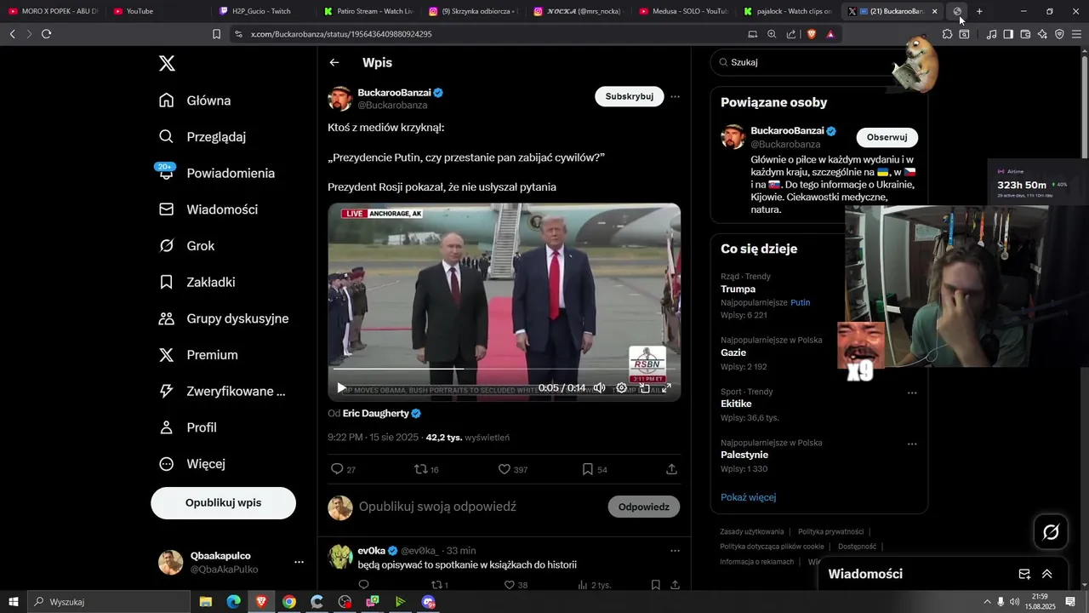Open the Gazie trending topic

click(x=733, y=352)
